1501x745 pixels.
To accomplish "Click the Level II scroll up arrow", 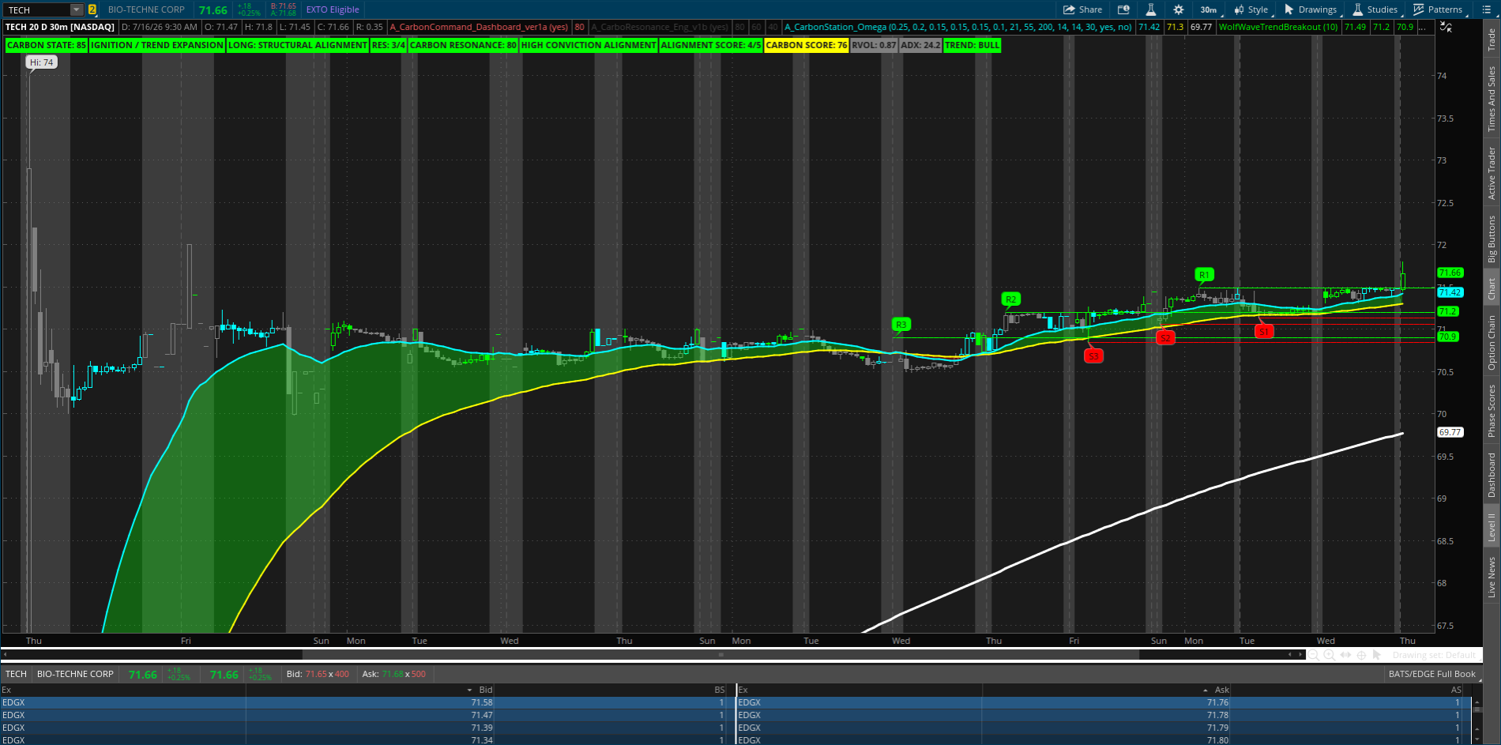I will tap(1477, 702).
